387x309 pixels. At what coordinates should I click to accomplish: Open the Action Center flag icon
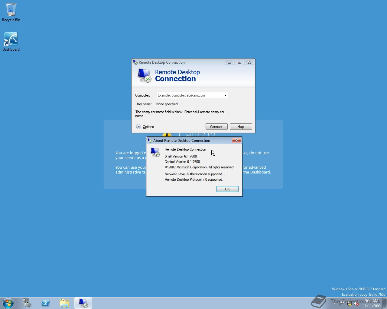pyautogui.click(x=342, y=303)
